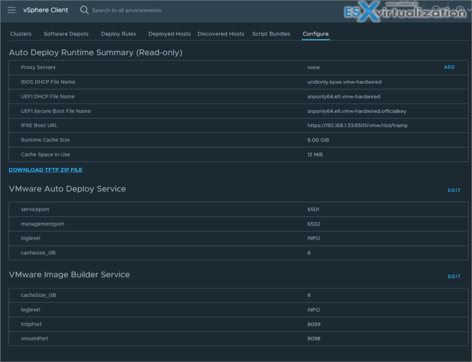Viewport: 472px width, 362px height.
Task: Switch to the Clusters tab
Action: point(21,34)
